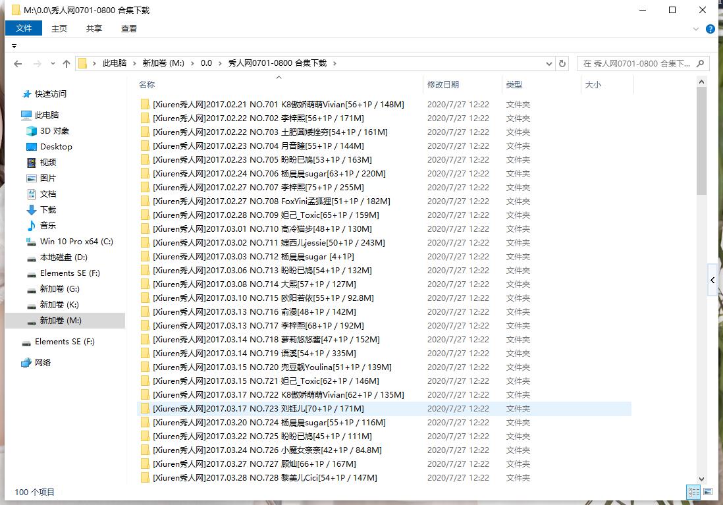This screenshot has width=723, height=505.
Task: Open 新加卷 (G:) drive
Action: click(59, 288)
